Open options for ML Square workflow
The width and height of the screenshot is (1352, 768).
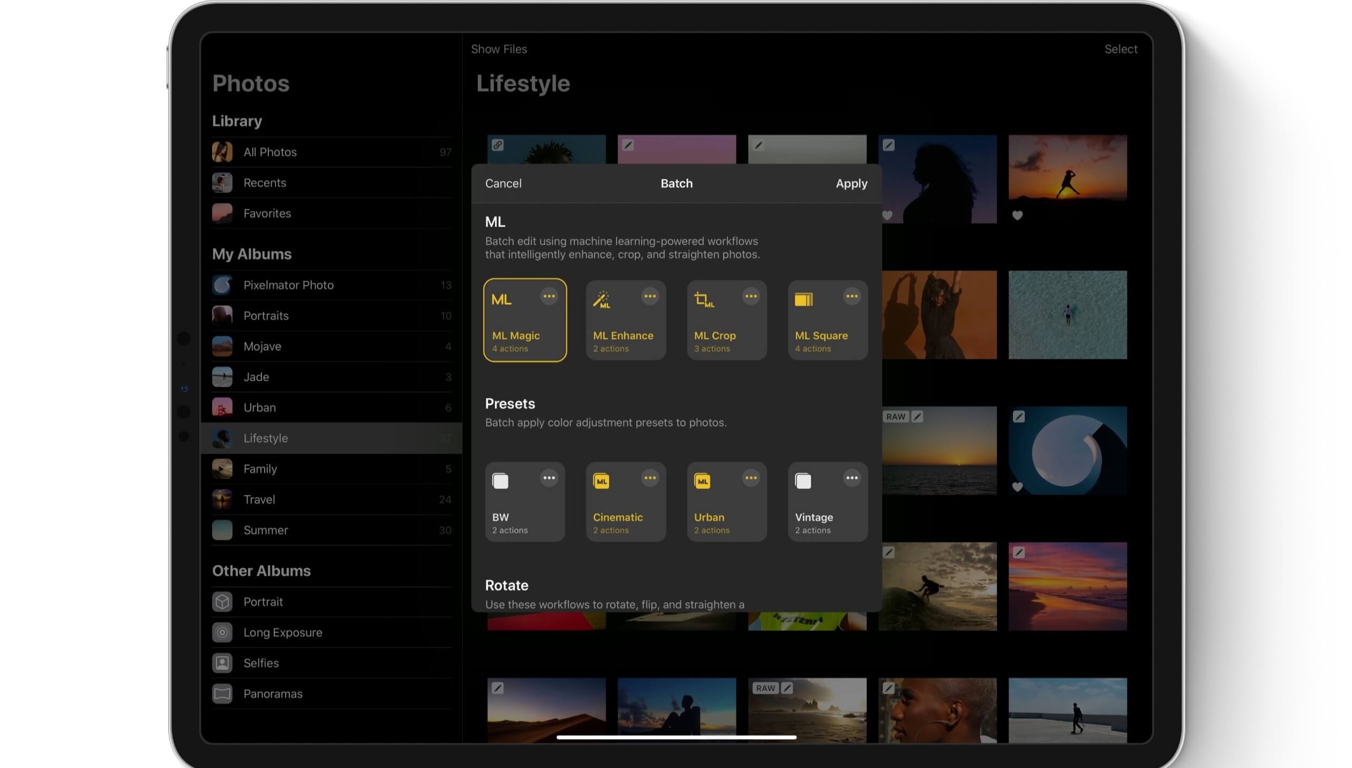coord(852,296)
